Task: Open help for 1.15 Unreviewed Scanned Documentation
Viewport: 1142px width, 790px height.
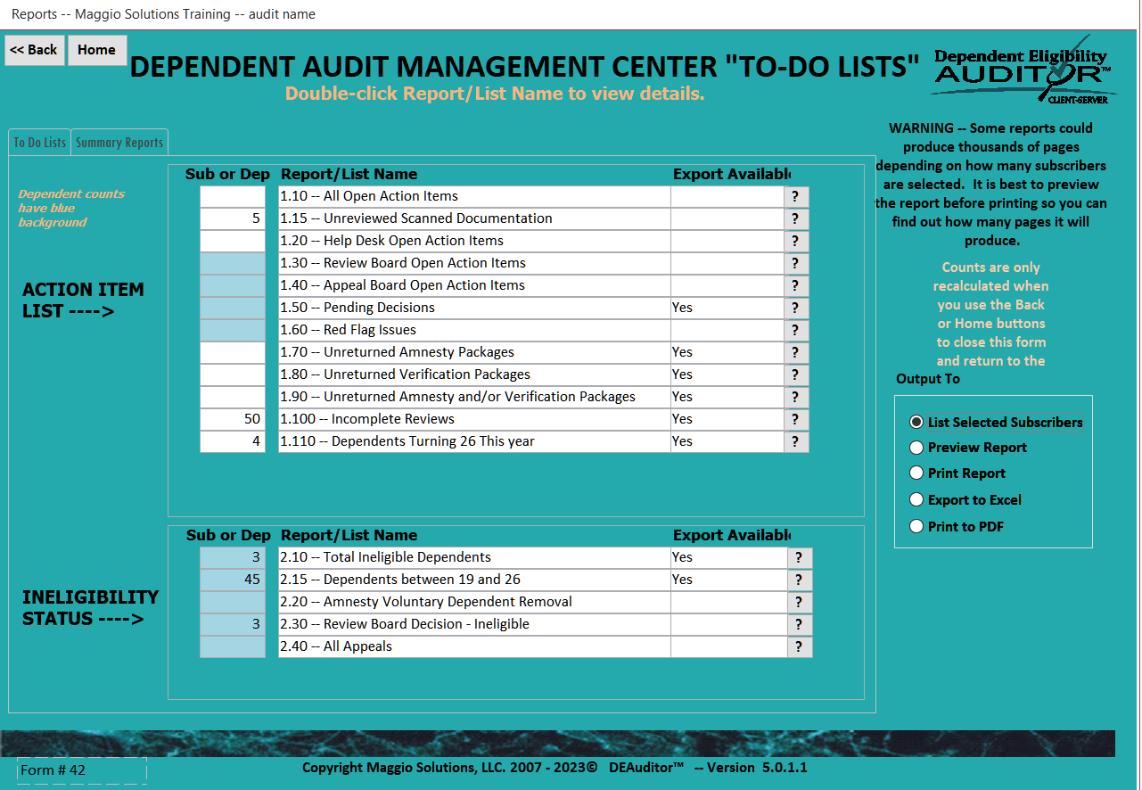Action: [x=796, y=219]
